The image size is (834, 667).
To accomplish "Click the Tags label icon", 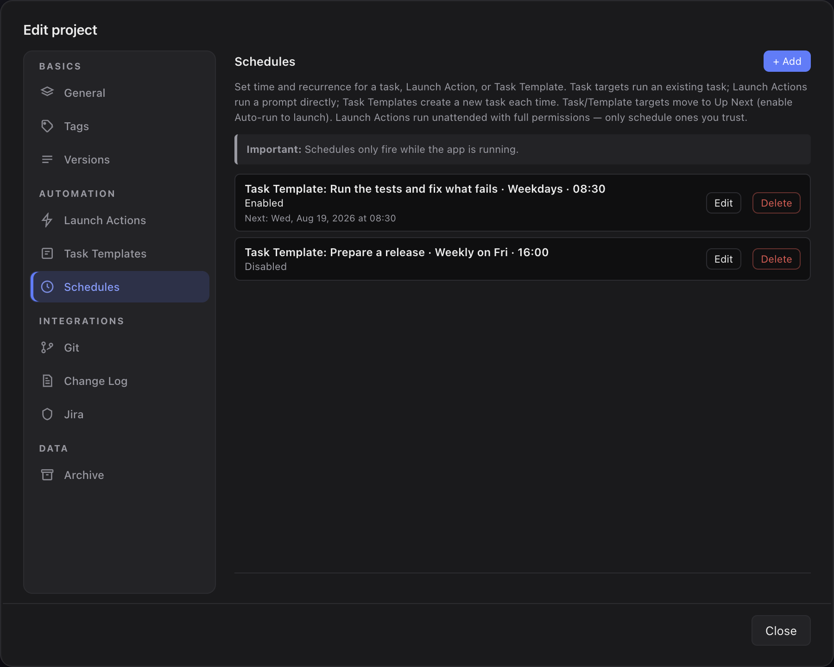I will (x=47, y=126).
